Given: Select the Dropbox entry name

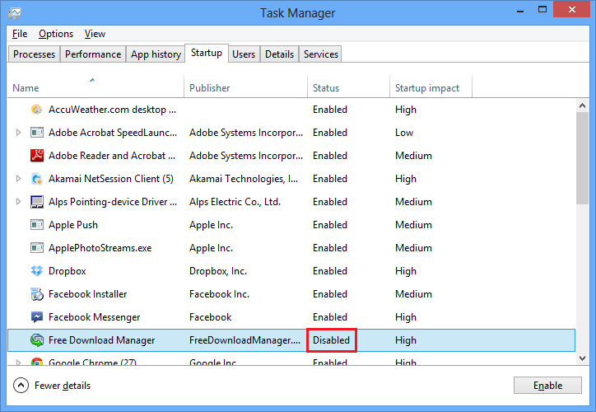Looking at the screenshot, I should pyautogui.click(x=68, y=271).
